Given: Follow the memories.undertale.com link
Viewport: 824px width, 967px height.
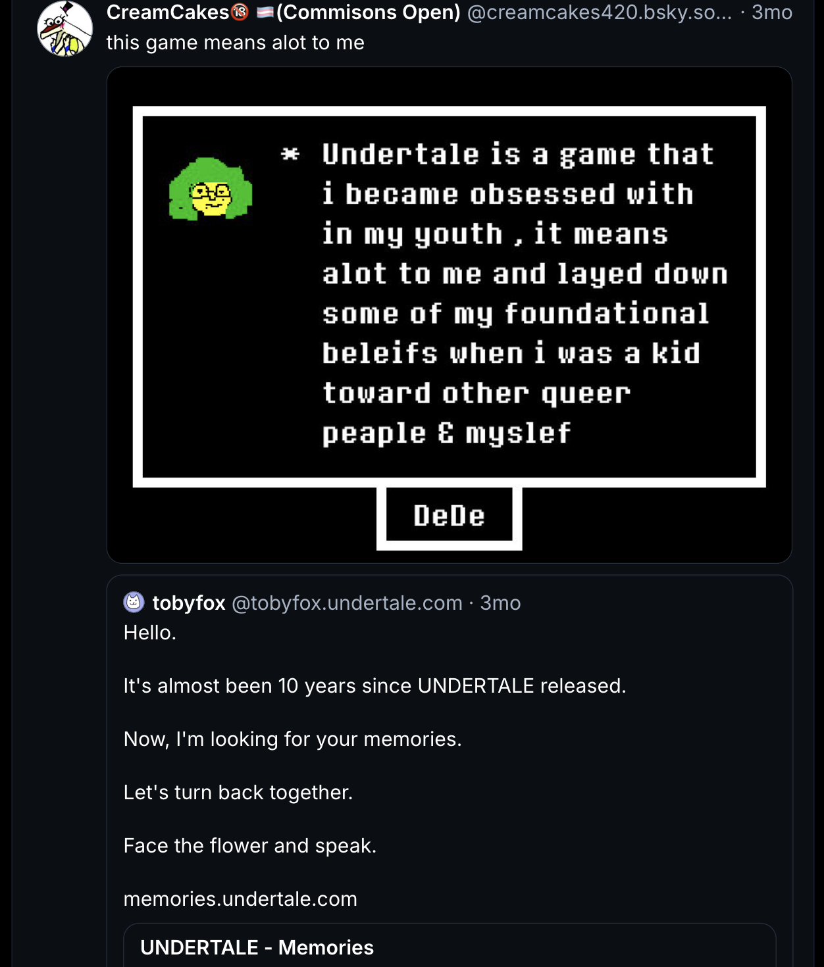Looking at the screenshot, I should point(240,899).
